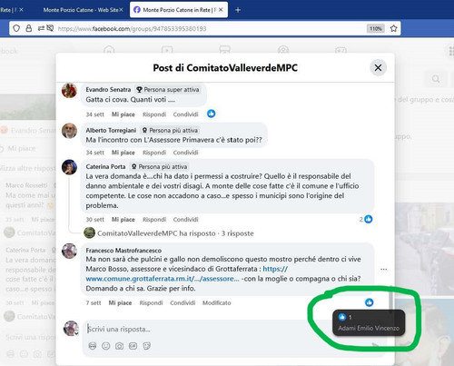
Task: Expand the 3 risposte from ComitatoValleverdeMPC
Action: (x=175, y=233)
